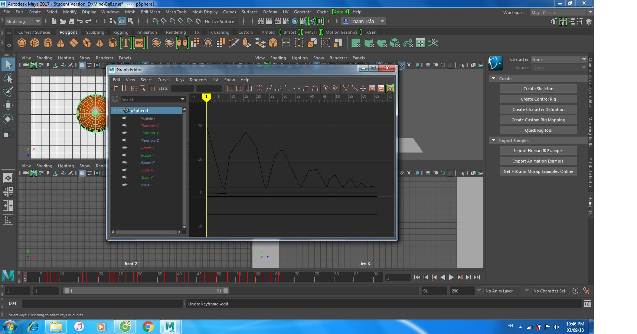The width and height of the screenshot is (637, 334).
Task: Click the Create Skeleton button
Action: (x=538, y=88)
